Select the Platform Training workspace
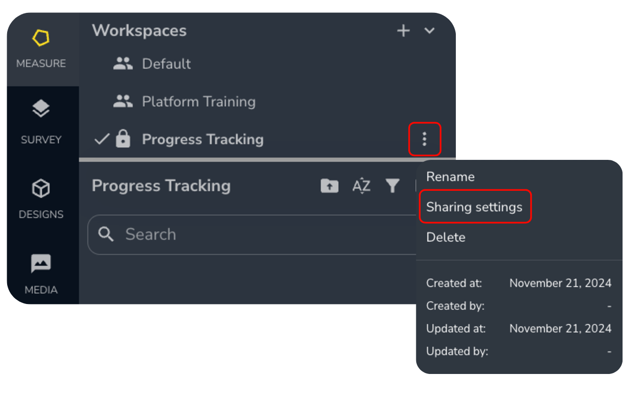633x393 pixels. click(x=198, y=101)
